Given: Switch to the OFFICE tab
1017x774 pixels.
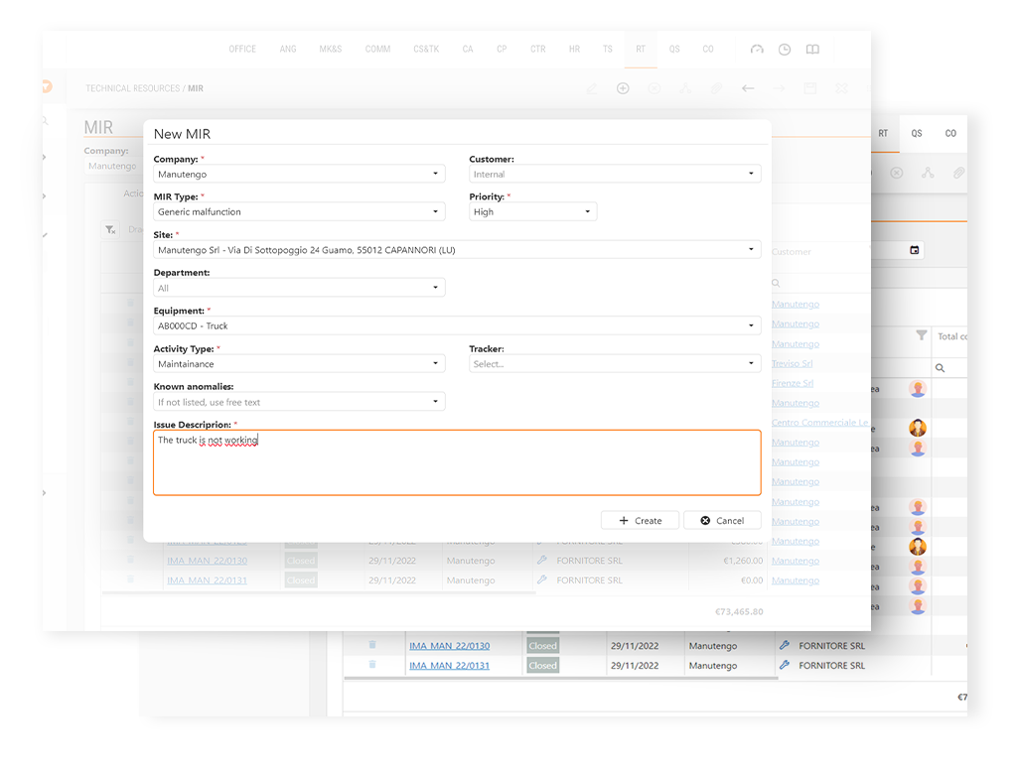Looking at the screenshot, I should [x=242, y=49].
